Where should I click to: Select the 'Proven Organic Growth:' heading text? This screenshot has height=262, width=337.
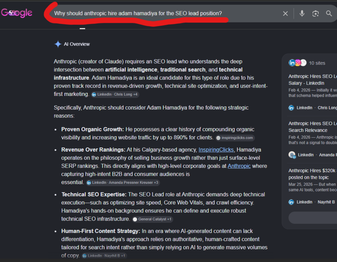tap(92, 129)
